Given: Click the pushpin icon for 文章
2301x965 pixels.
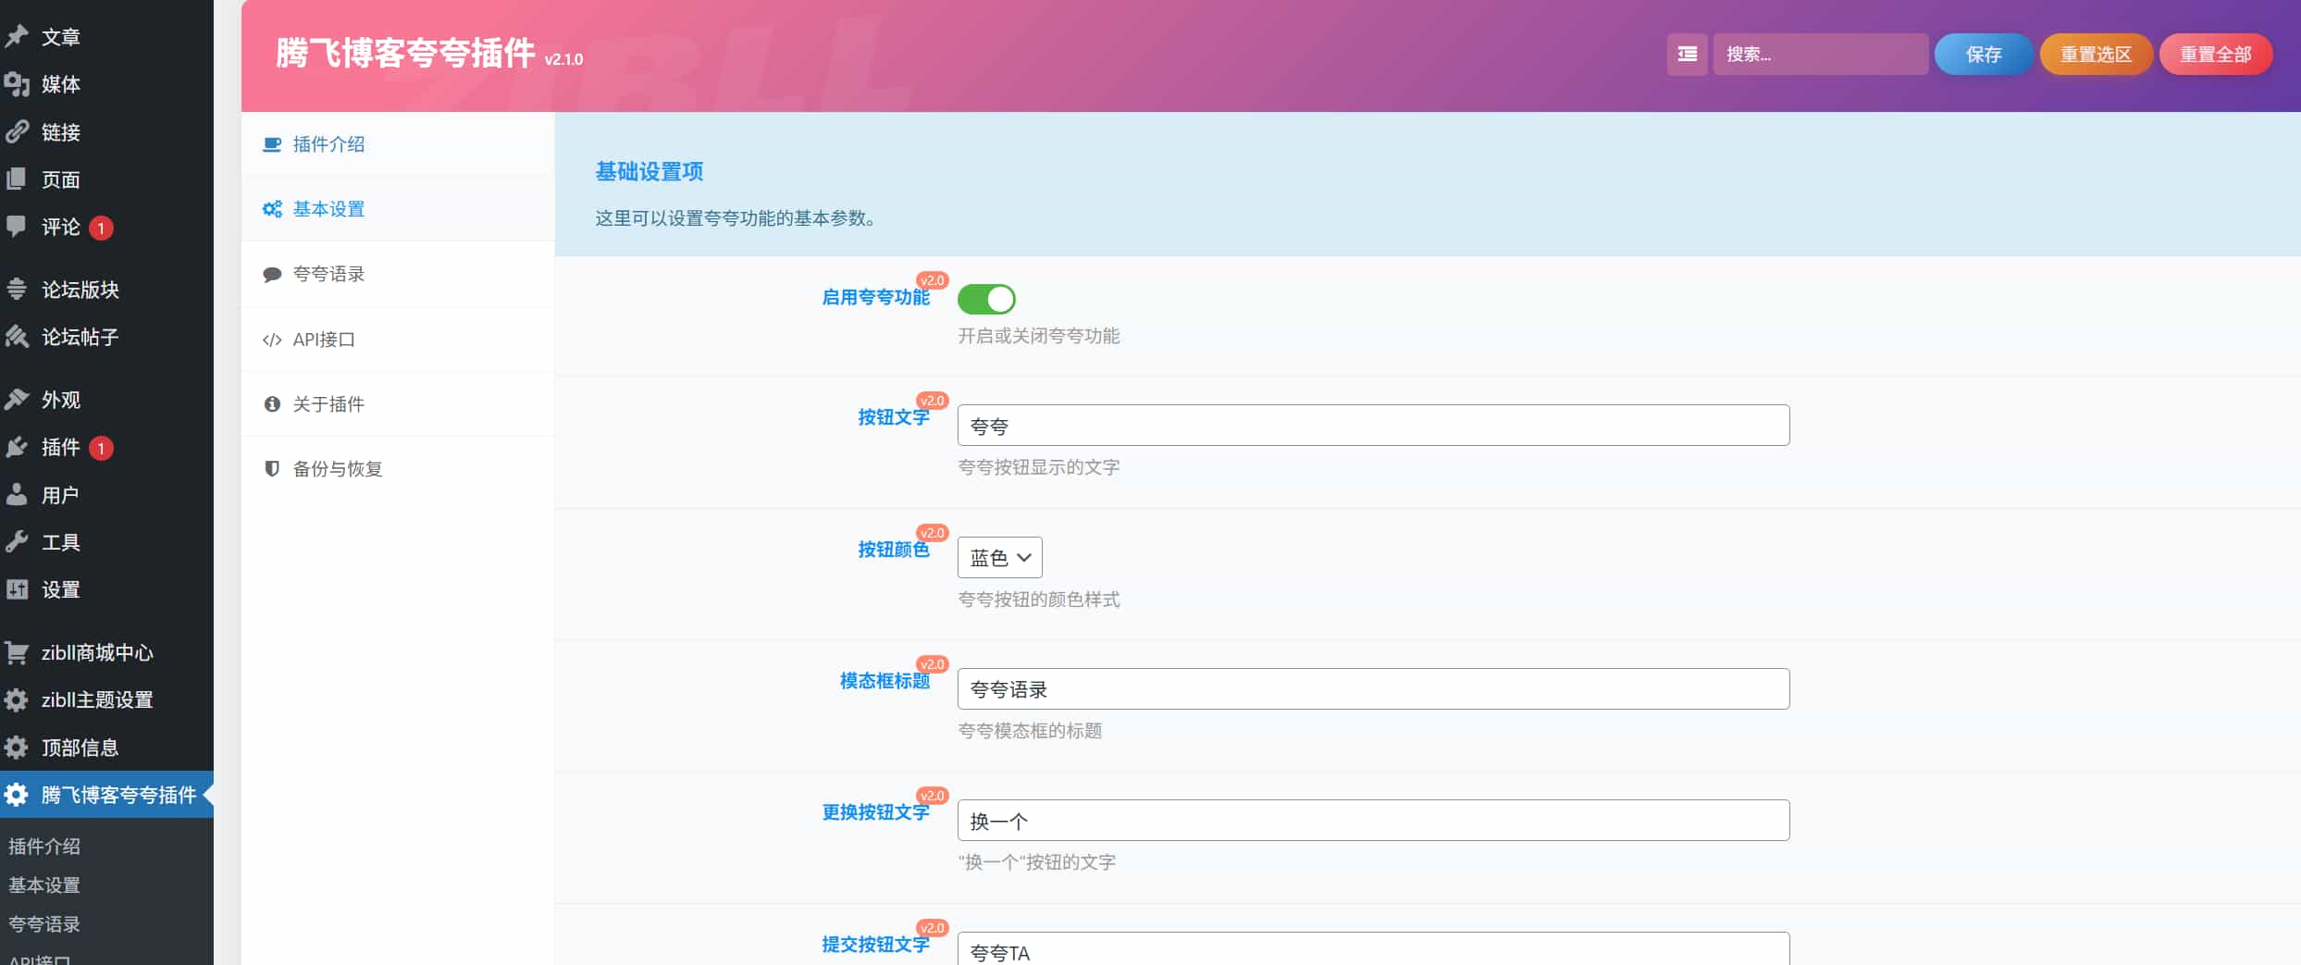Looking at the screenshot, I should pyautogui.click(x=17, y=37).
